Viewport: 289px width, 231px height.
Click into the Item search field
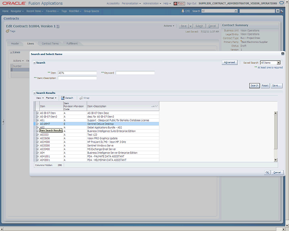(77, 73)
